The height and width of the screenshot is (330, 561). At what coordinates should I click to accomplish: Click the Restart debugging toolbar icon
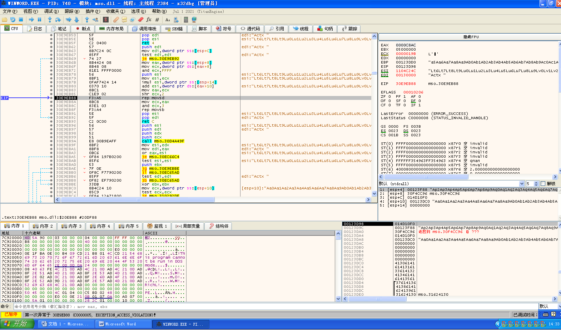pos(13,20)
